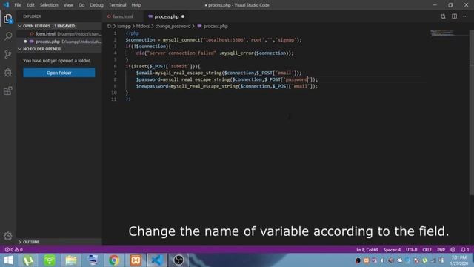Click the Open Changes icon in editor toolbar
The width and height of the screenshot is (474, 267).
tap(443, 16)
